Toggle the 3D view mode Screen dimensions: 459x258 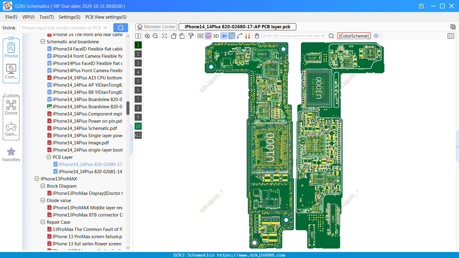coord(216,36)
